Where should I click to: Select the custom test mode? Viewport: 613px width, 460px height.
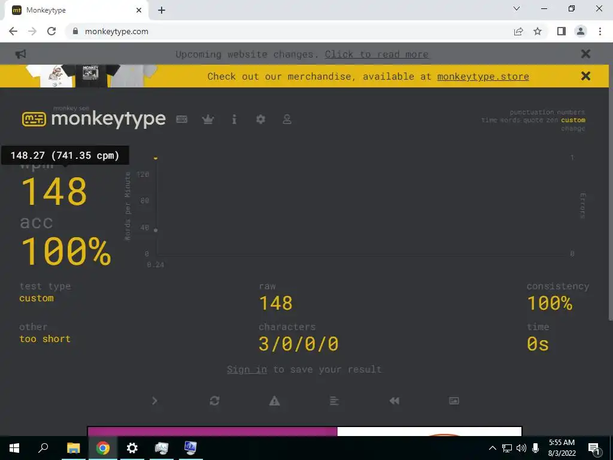(x=573, y=120)
